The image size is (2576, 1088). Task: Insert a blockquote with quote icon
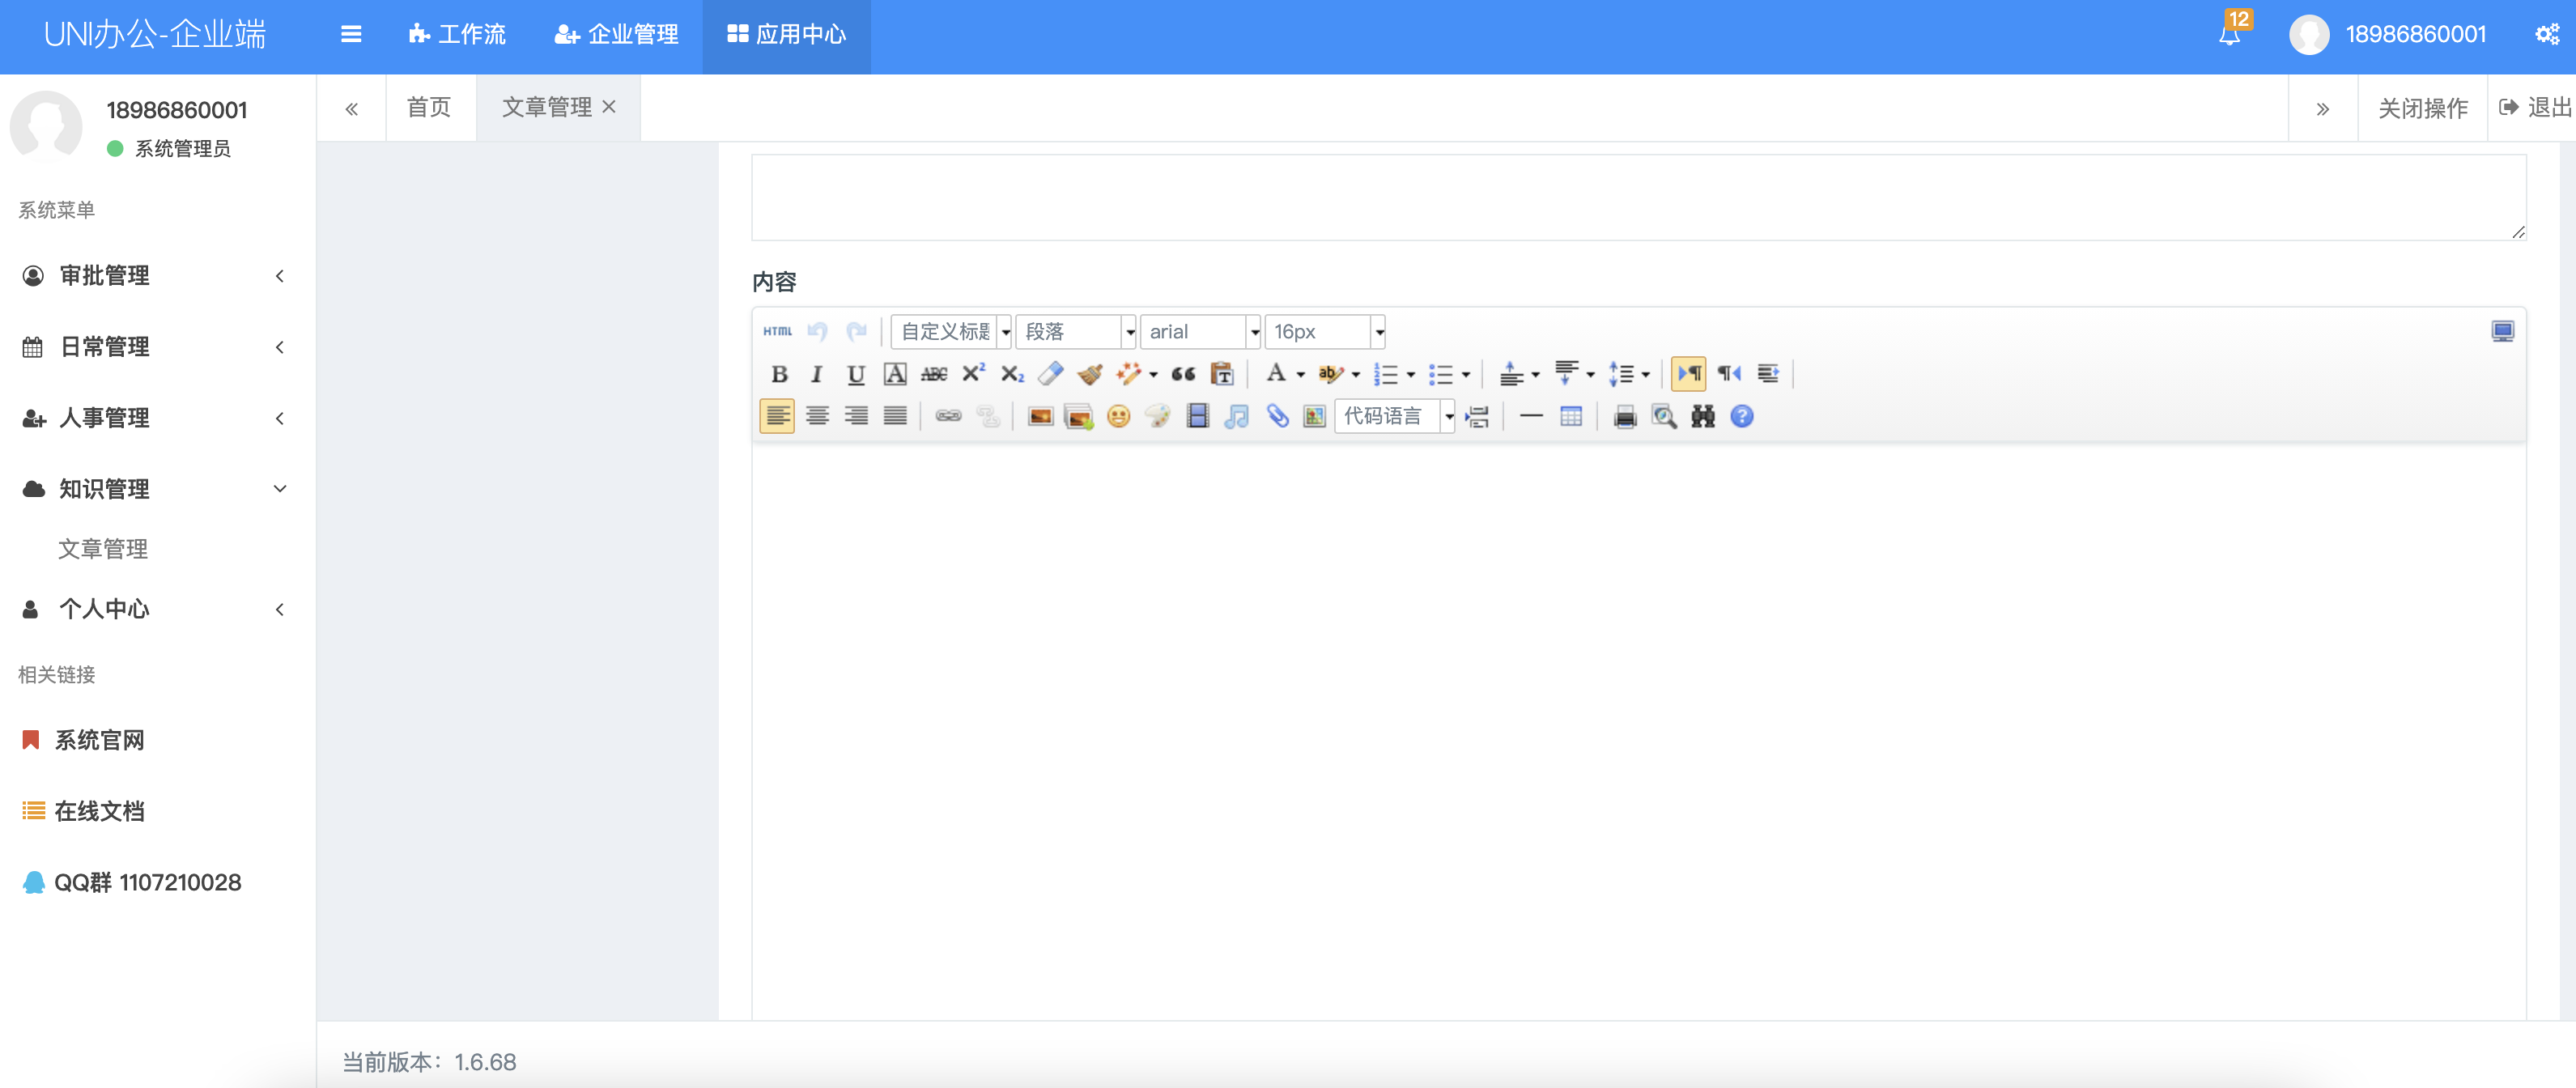pos(1183,374)
